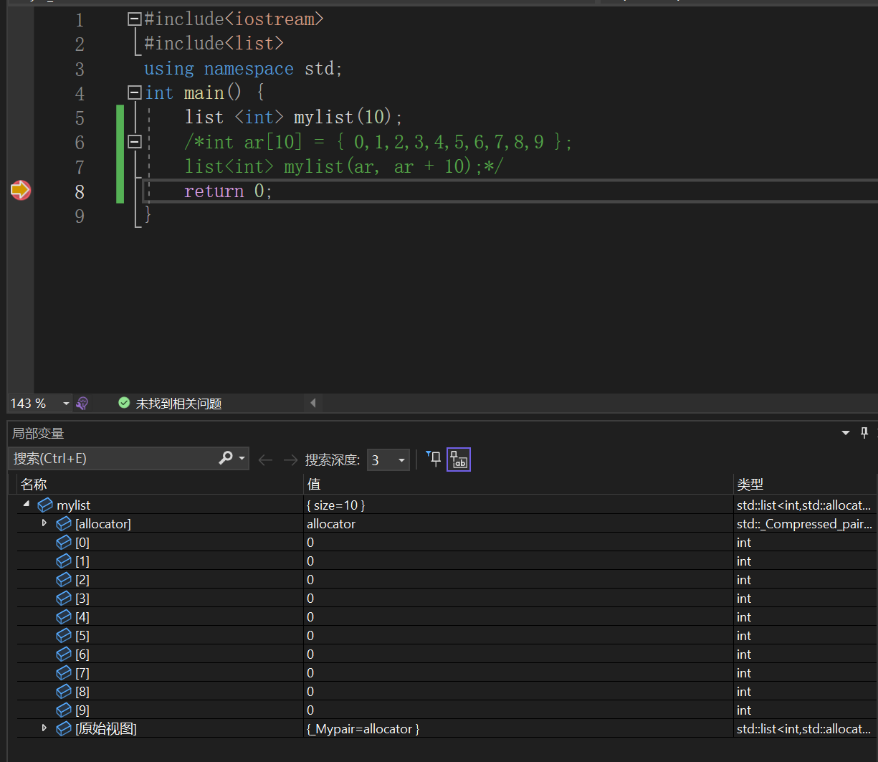Open the 局部变量 window options dropdown
This screenshot has height=762, width=878.
tap(846, 433)
